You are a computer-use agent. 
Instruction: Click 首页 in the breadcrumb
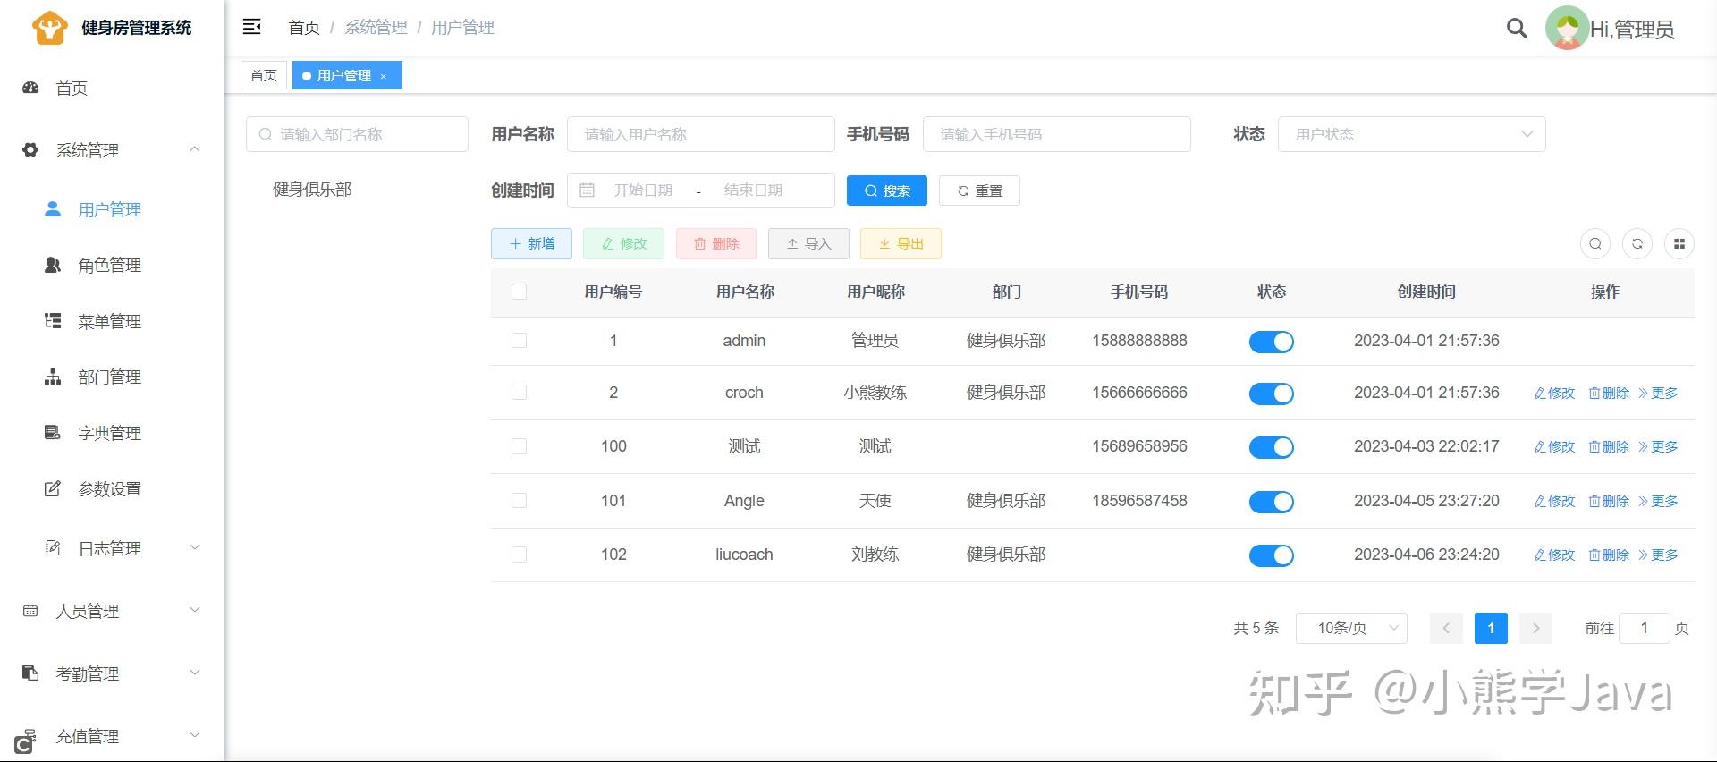pos(304,27)
